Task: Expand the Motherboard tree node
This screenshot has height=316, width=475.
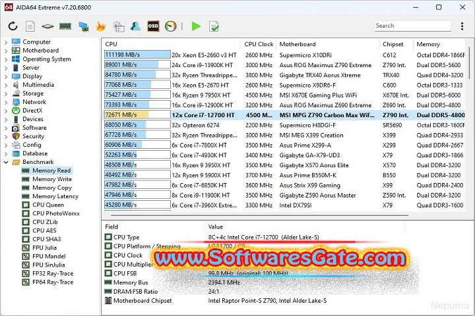Action: [6, 51]
